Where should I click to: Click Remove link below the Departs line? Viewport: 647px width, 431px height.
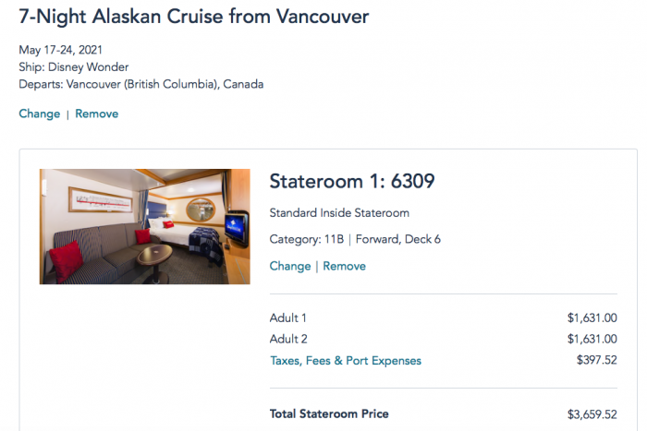pyautogui.click(x=96, y=114)
